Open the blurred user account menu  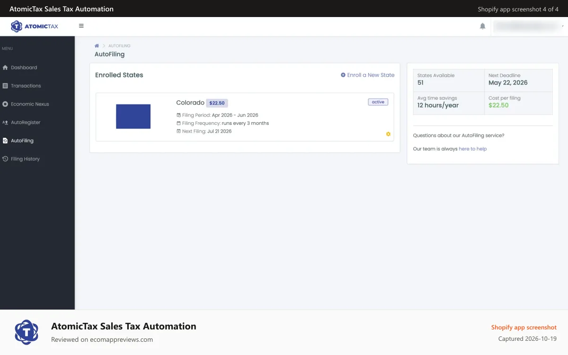tap(527, 27)
